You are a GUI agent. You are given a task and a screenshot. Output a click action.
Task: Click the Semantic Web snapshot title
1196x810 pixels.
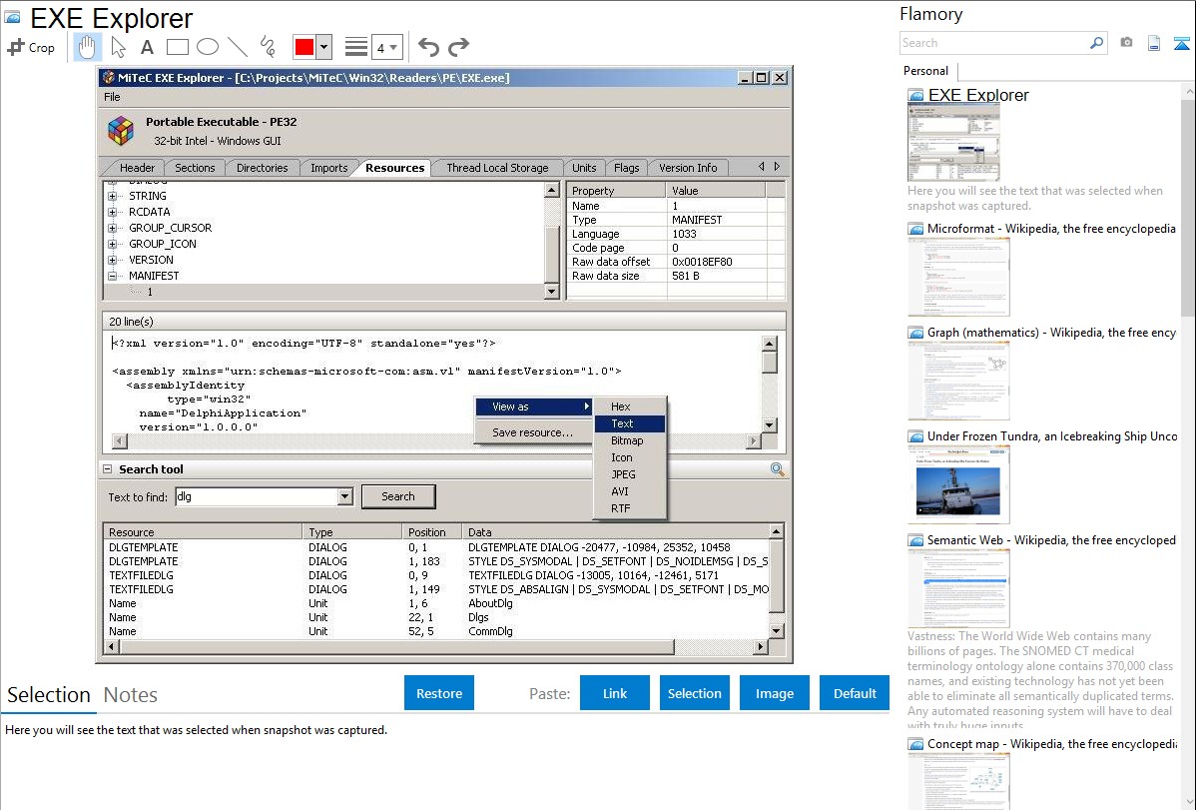pos(1051,540)
